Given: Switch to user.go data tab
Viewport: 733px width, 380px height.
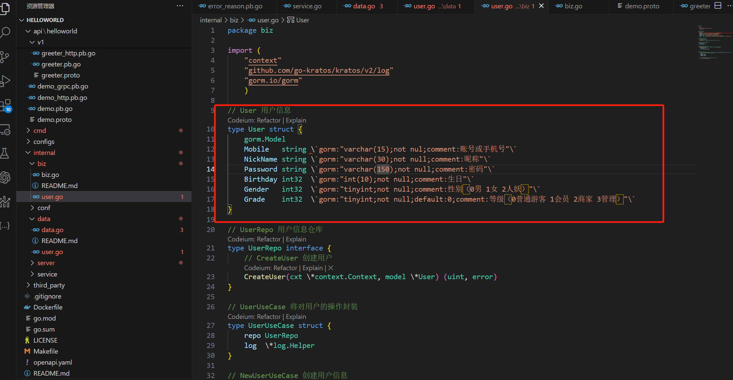Looking at the screenshot, I should [436, 6].
